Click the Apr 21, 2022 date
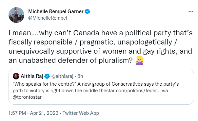 (x=44, y=113)
